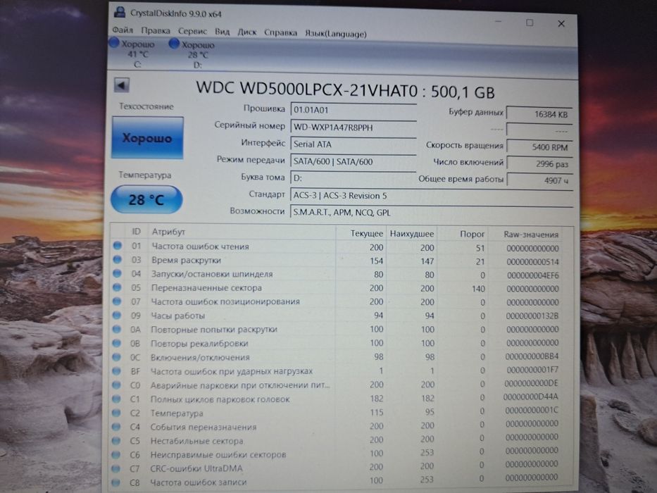Click the 28 °C temperature indicator

(x=146, y=199)
